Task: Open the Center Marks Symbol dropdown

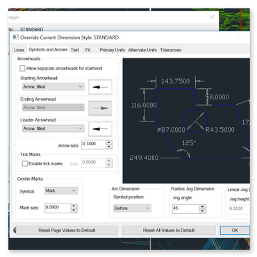Action: [x=61, y=191]
